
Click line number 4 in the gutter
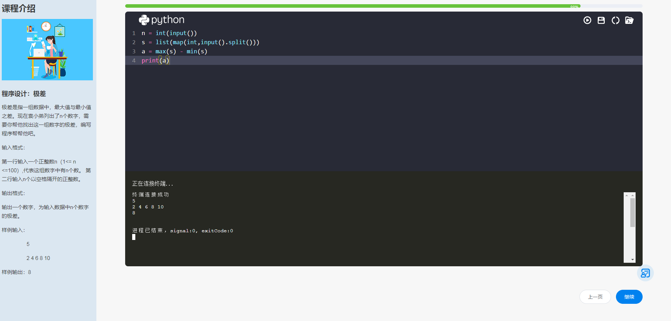(134, 60)
